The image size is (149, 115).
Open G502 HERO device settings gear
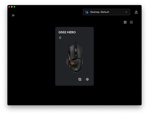pyautogui.click(x=87, y=79)
